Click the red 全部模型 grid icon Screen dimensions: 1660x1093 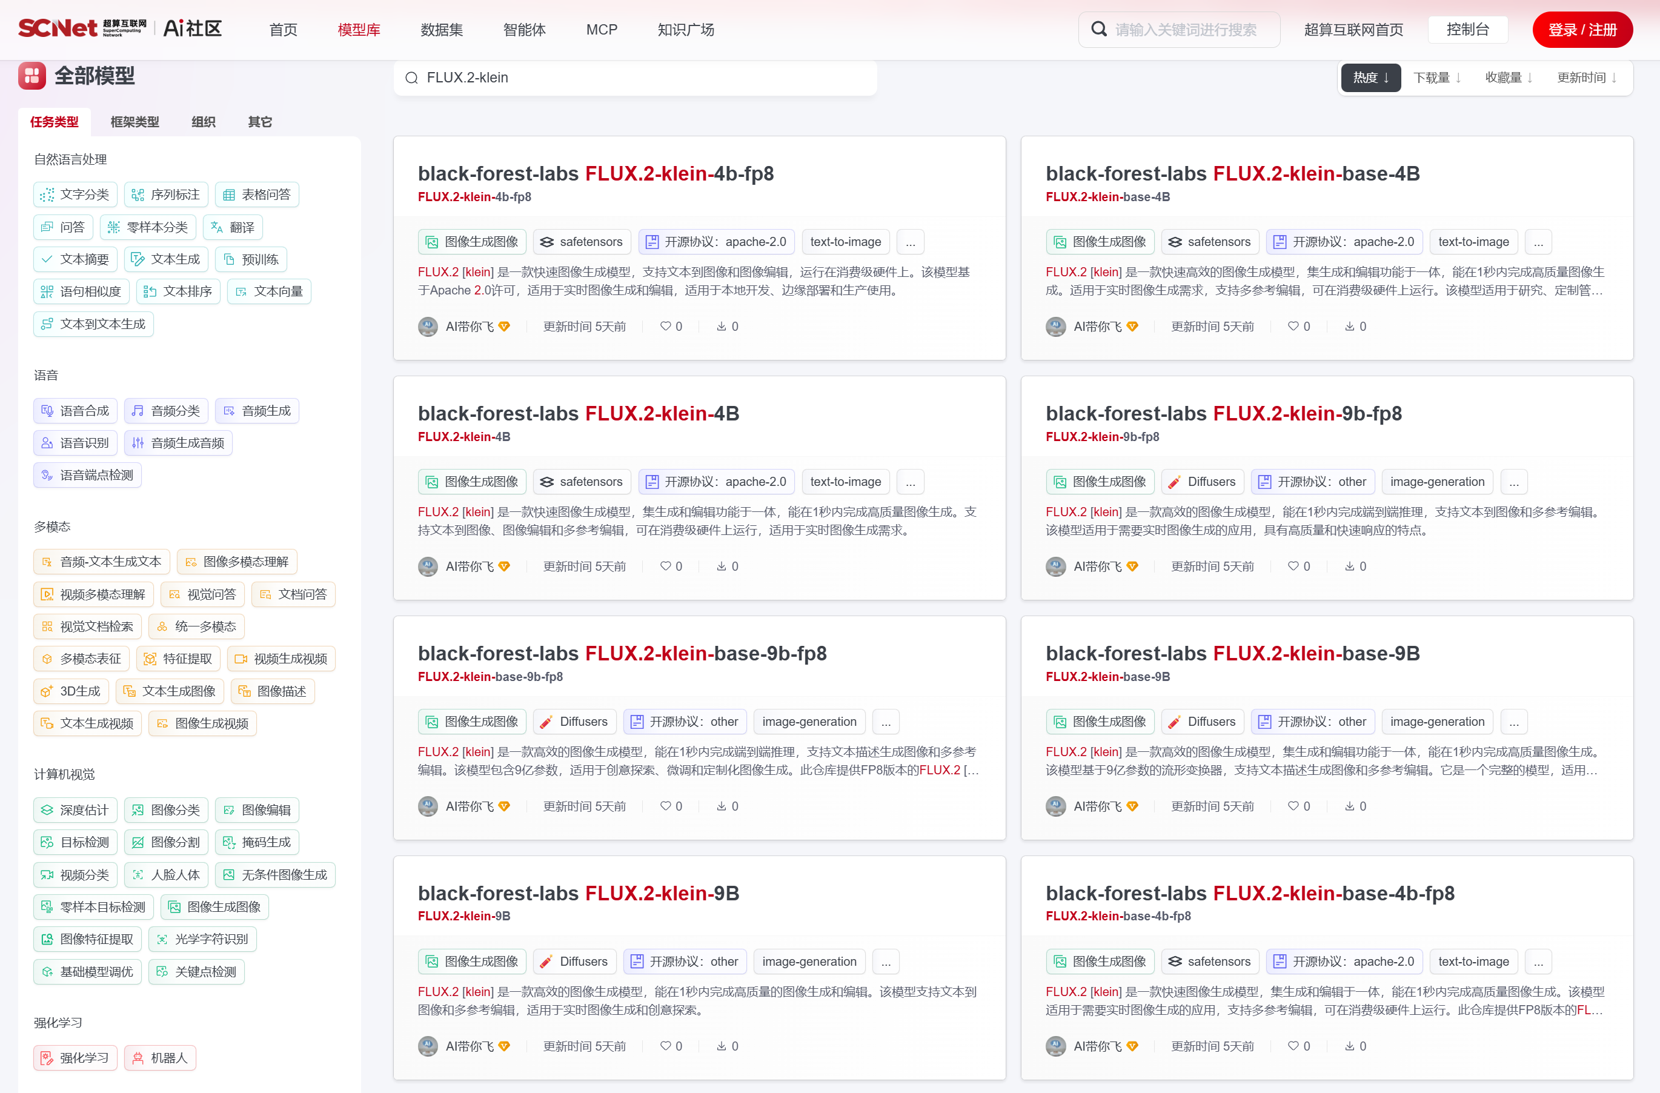point(32,76)
